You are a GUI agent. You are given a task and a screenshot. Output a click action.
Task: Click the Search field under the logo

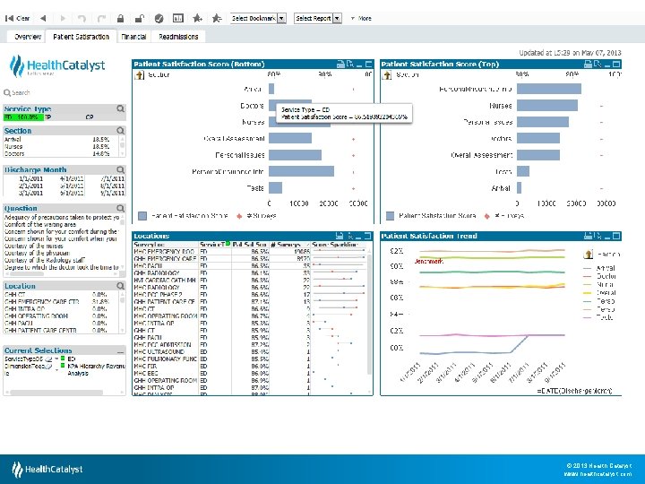[x=21, y=92]
